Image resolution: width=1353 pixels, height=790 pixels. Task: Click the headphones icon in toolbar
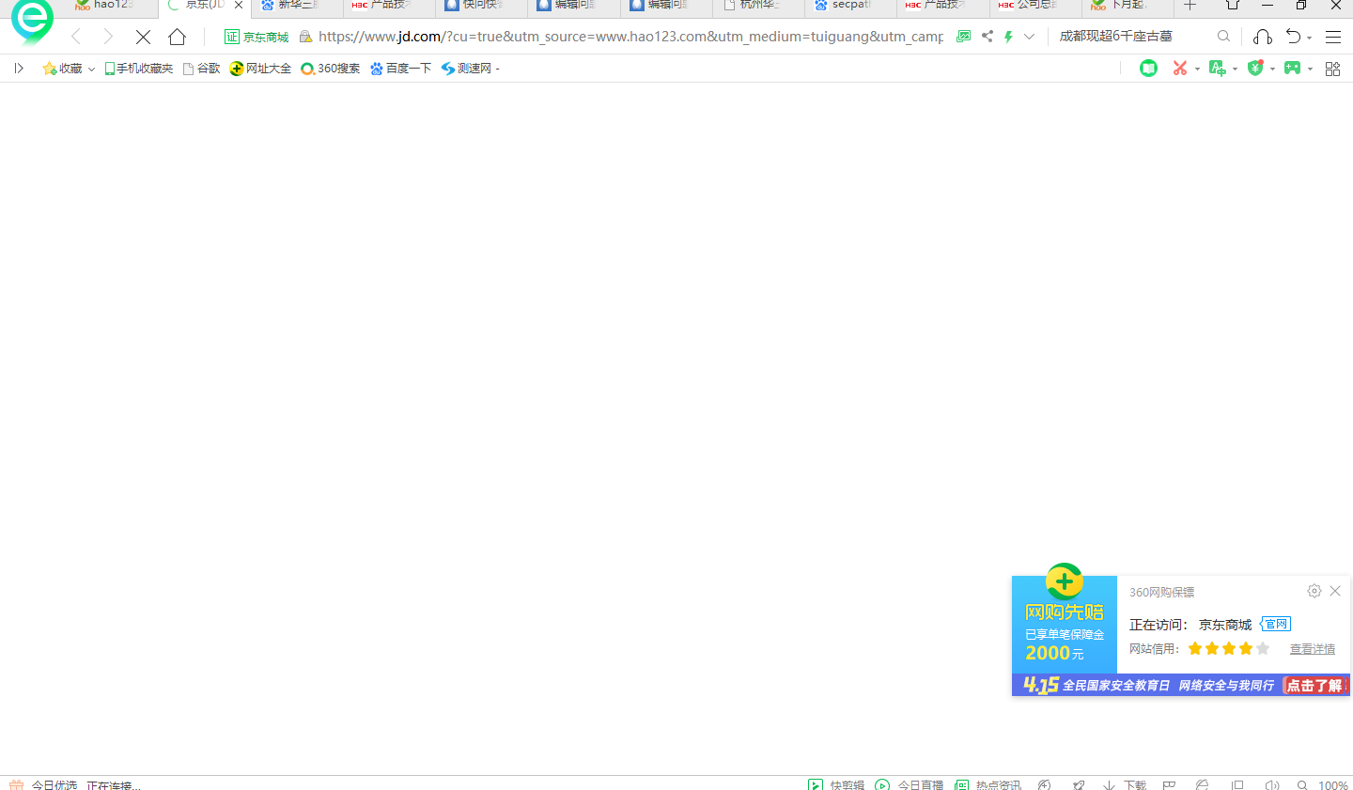pyautogui.click(x=1263, y=37)
